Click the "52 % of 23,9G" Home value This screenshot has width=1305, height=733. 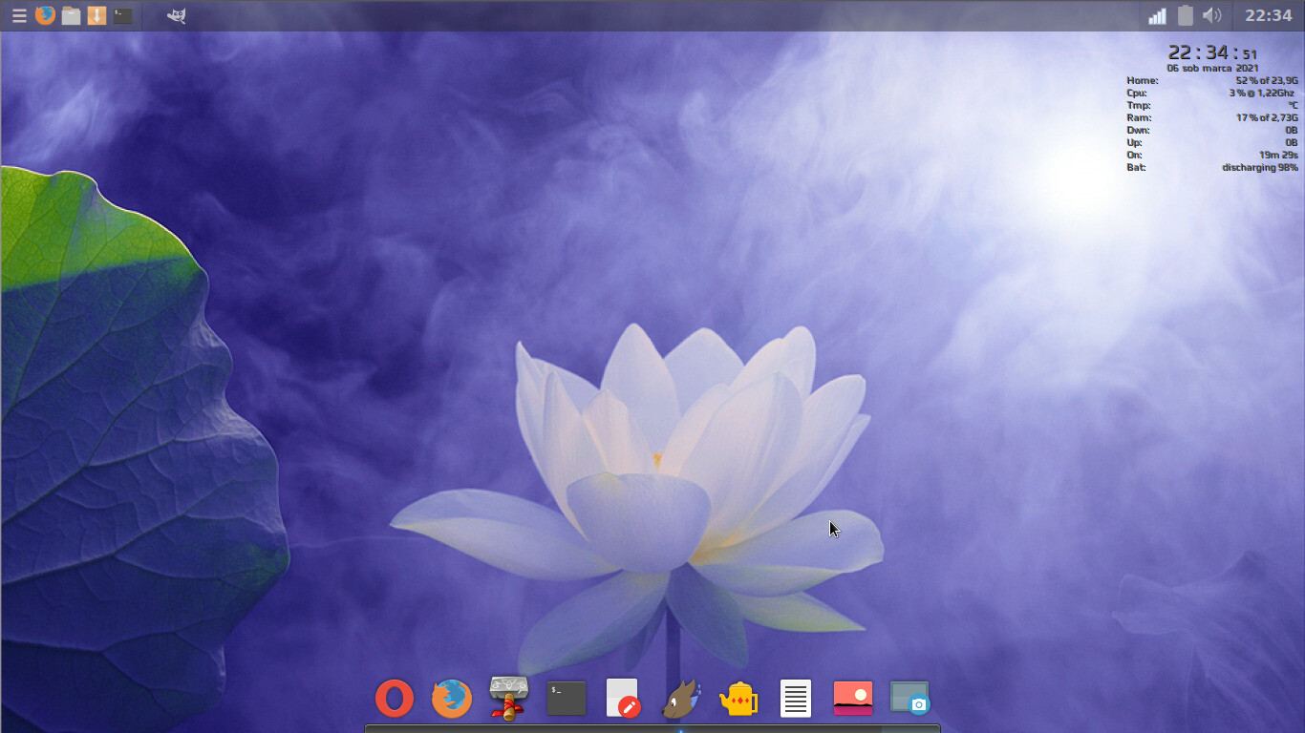(1267, 80)
